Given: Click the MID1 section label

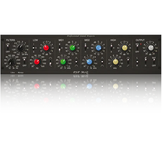Looking at the screenshot, I should [61, 40].
